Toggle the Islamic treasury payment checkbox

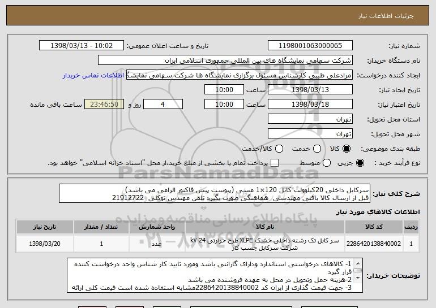click(275, 163)
